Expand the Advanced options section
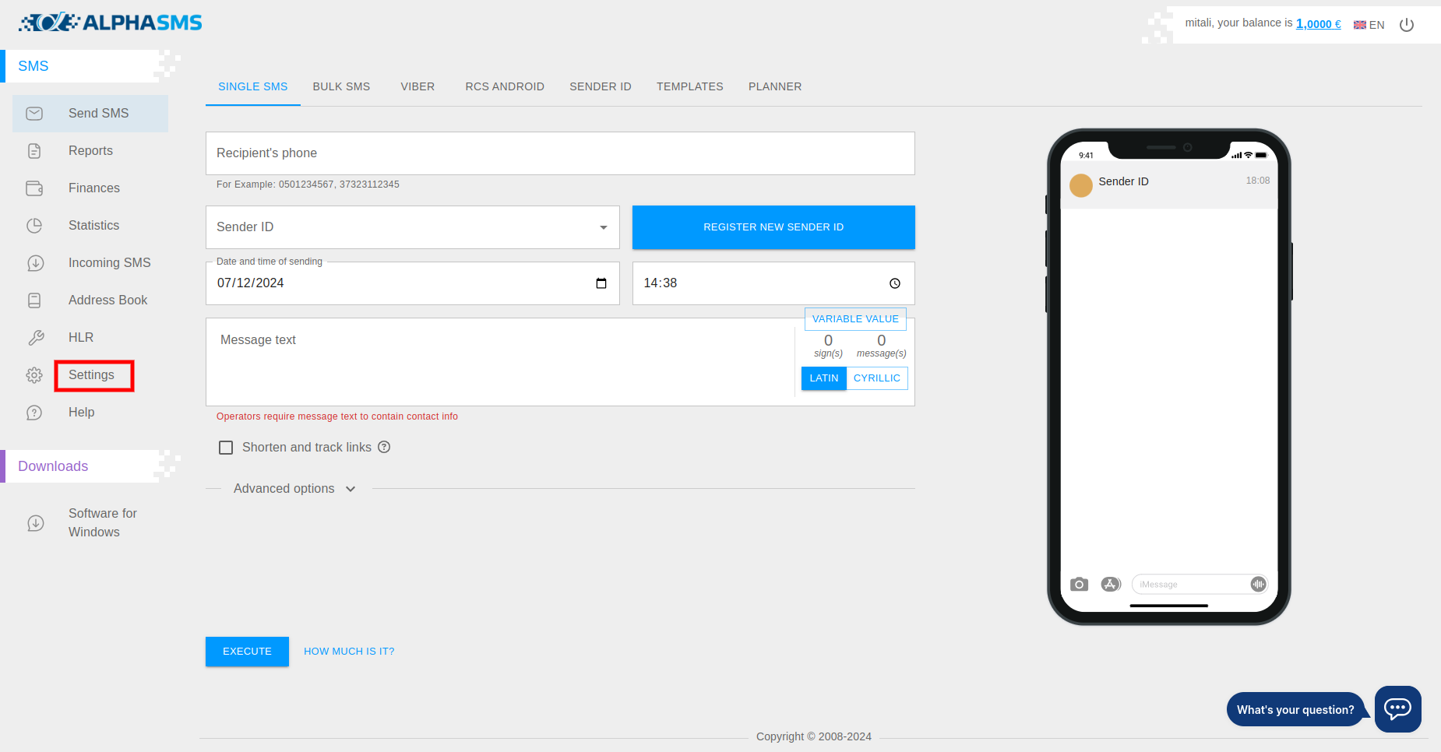This screenshot has width=1441, height=752. point(294,489)
